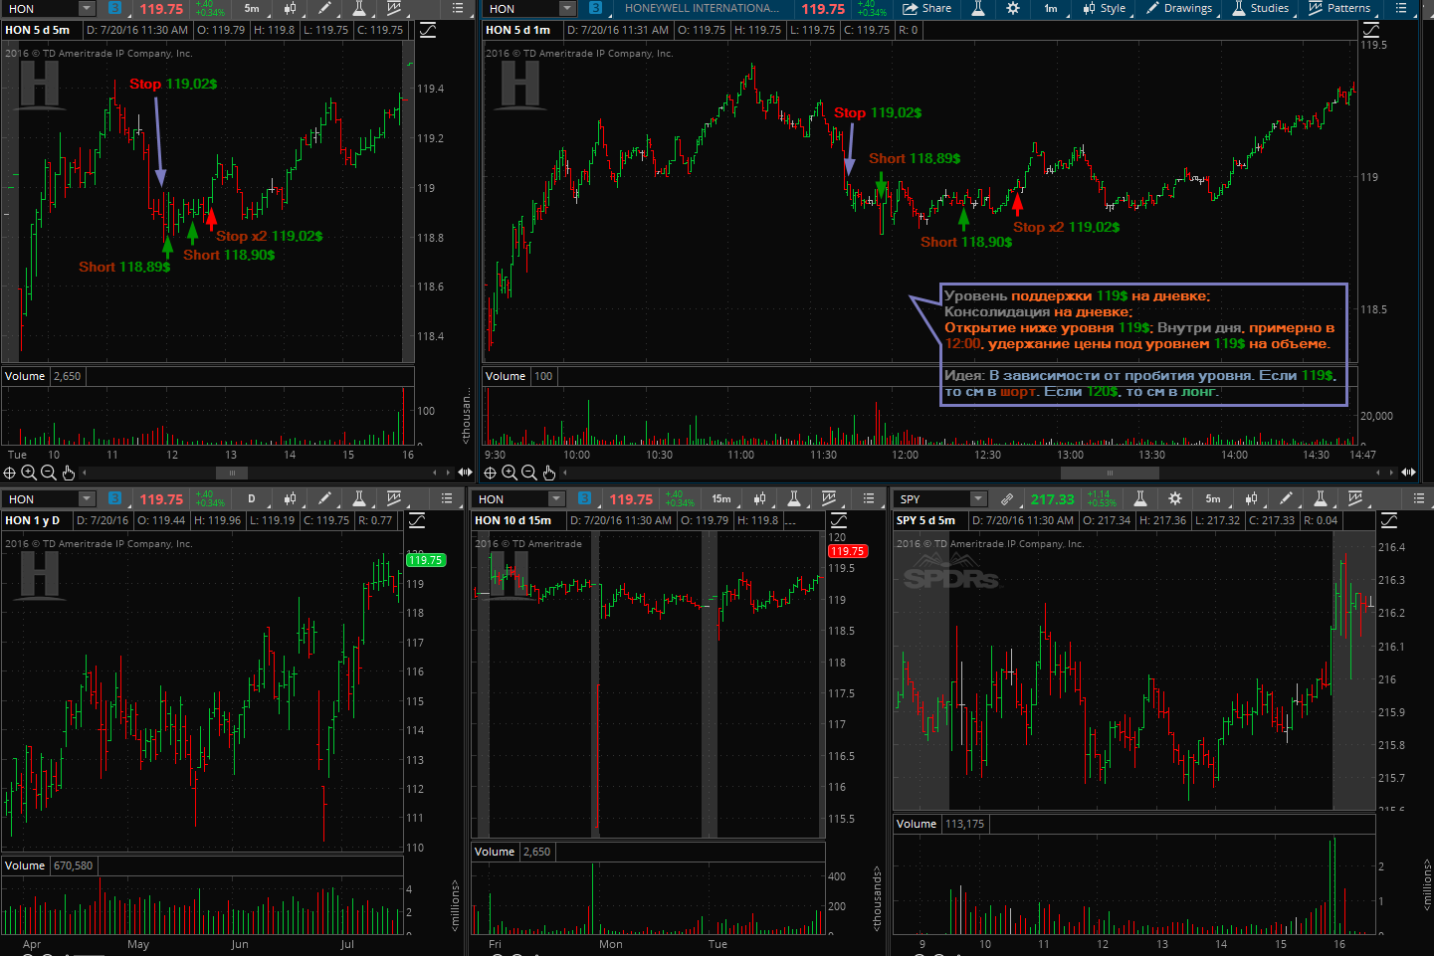Toggle blue link group 3 in HON 15m panel

pyautogui.click(x=584, y=498)
